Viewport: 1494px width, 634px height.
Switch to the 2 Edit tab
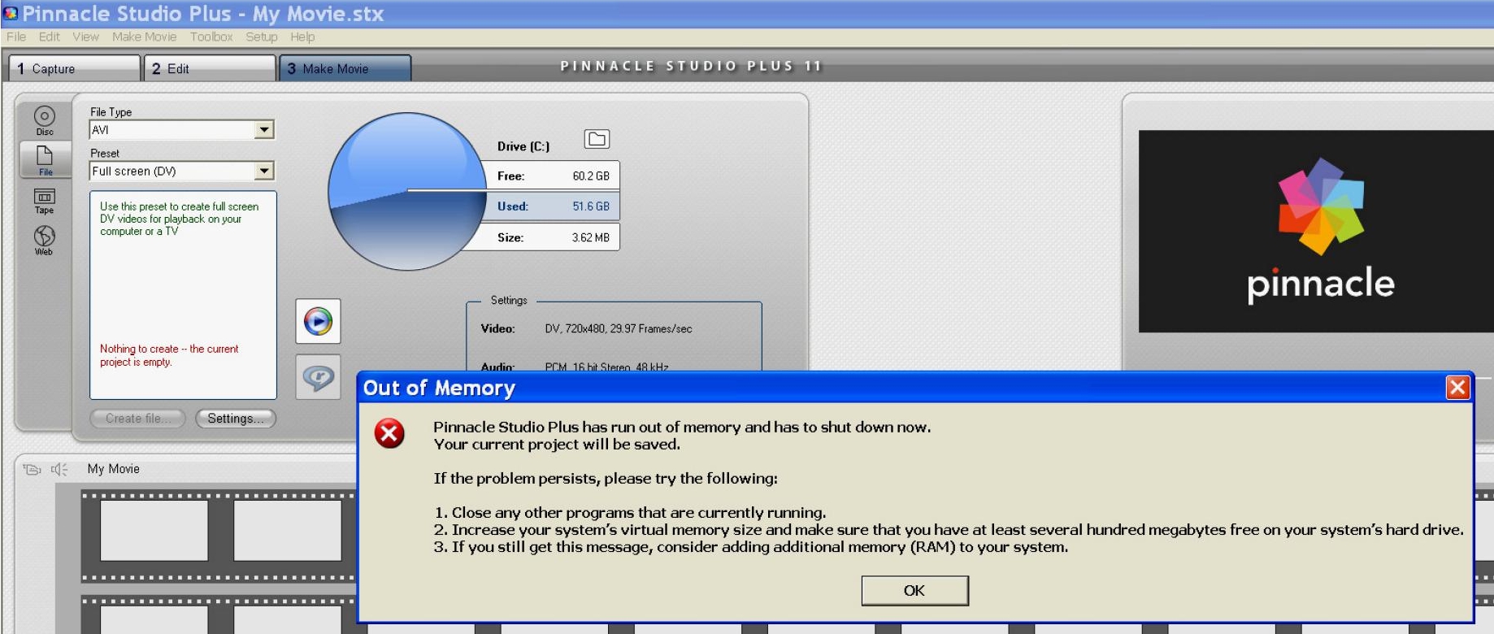coord(210,68)
